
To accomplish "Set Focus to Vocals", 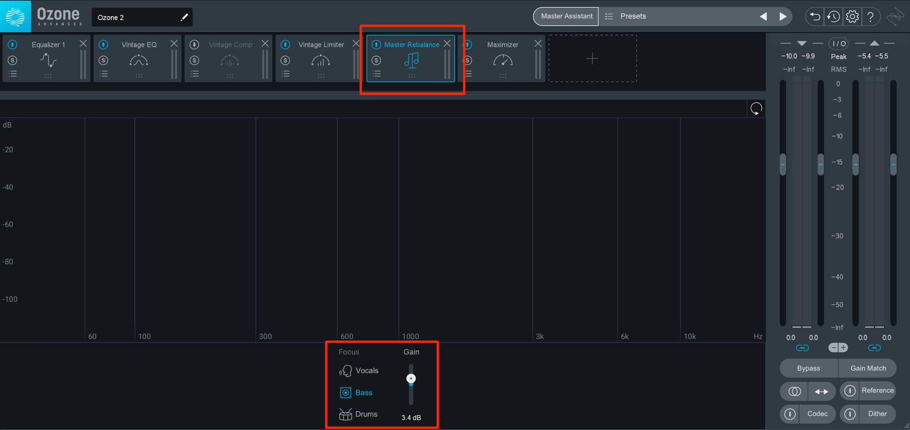I will tap(359, 370).
